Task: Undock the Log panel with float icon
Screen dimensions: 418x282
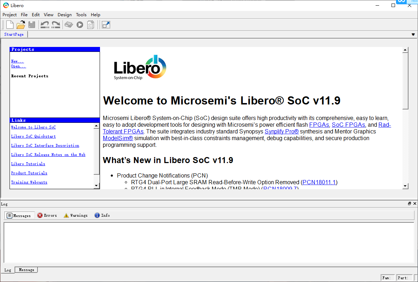Action: [410, 203]
